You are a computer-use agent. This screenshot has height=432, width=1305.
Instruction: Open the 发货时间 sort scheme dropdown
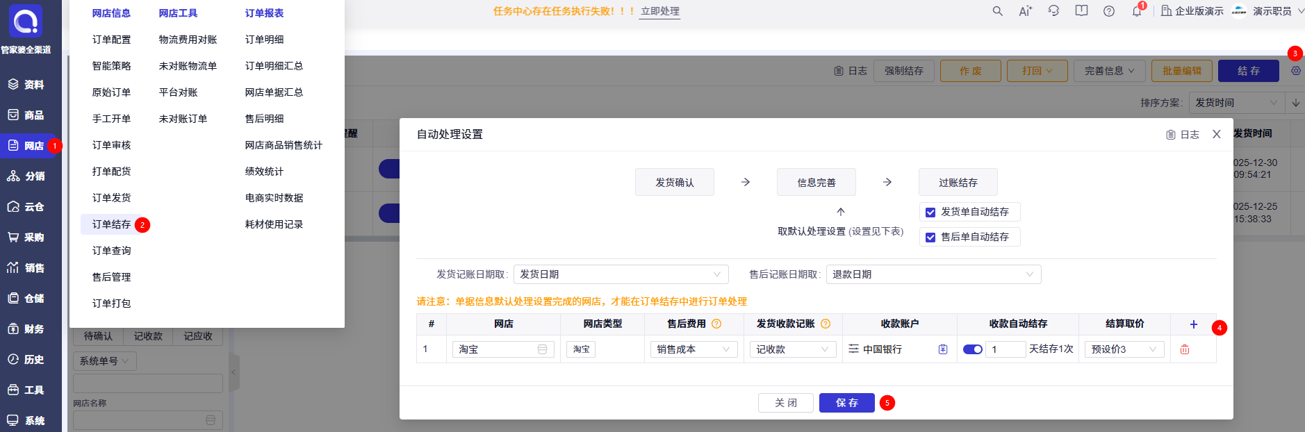(x=1237, y=103)
